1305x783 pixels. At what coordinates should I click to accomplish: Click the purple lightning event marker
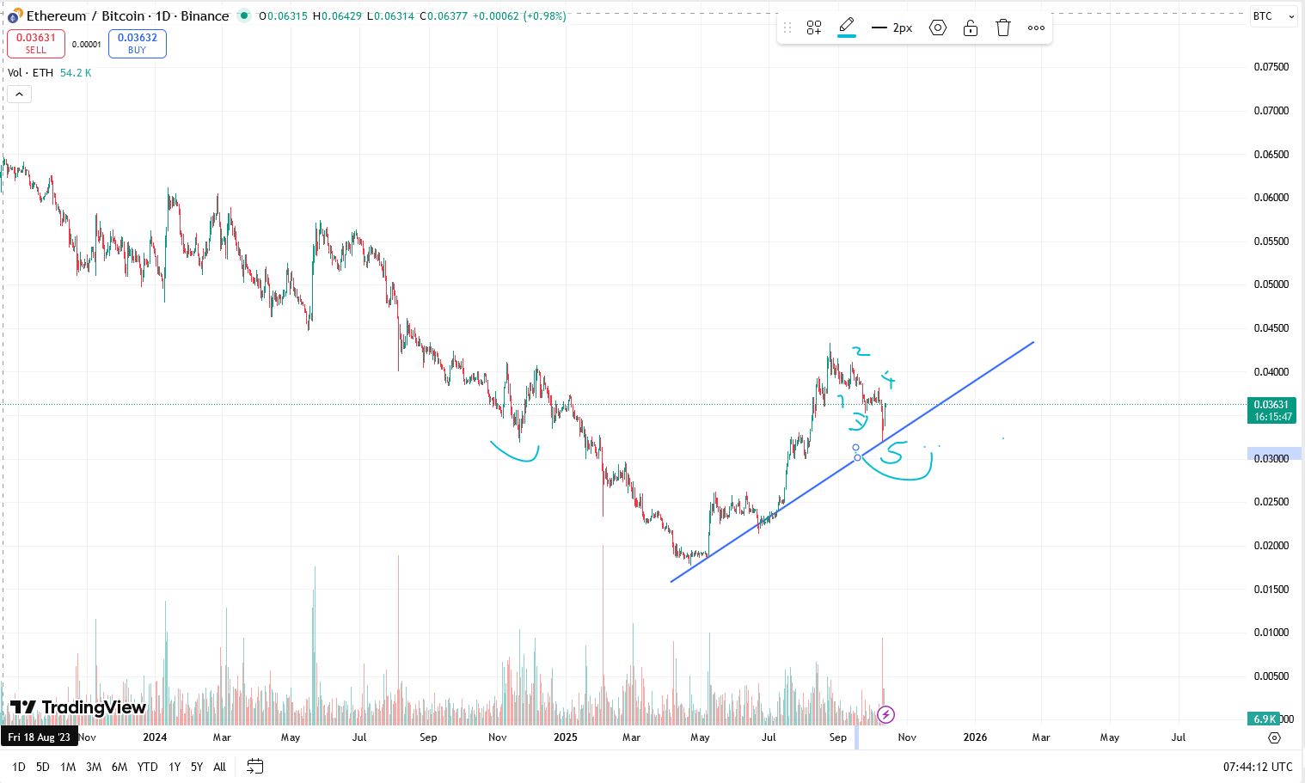(885, 714)
